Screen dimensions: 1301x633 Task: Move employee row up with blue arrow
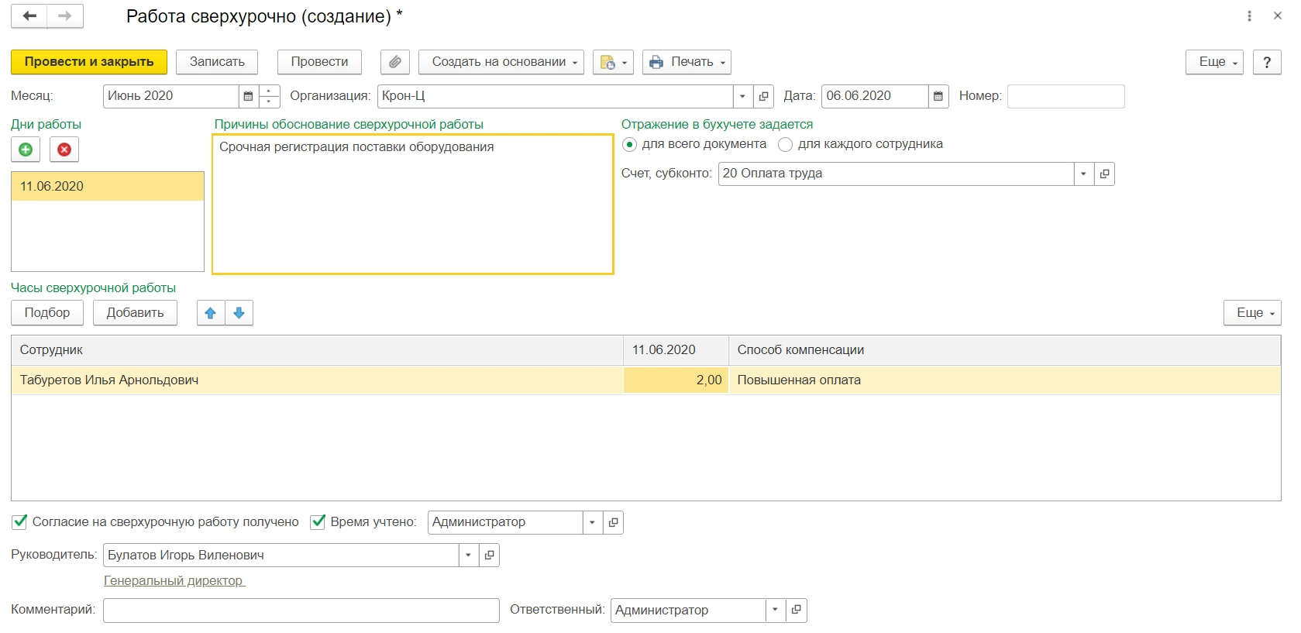coord(211,313)
